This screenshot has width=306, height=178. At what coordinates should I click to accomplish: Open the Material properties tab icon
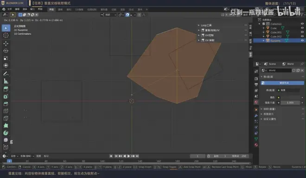point(256,145)
